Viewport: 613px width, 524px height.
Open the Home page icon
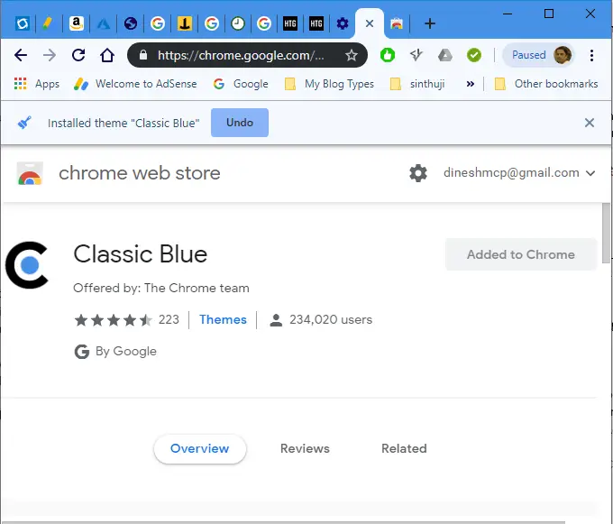tap(107, 55)
